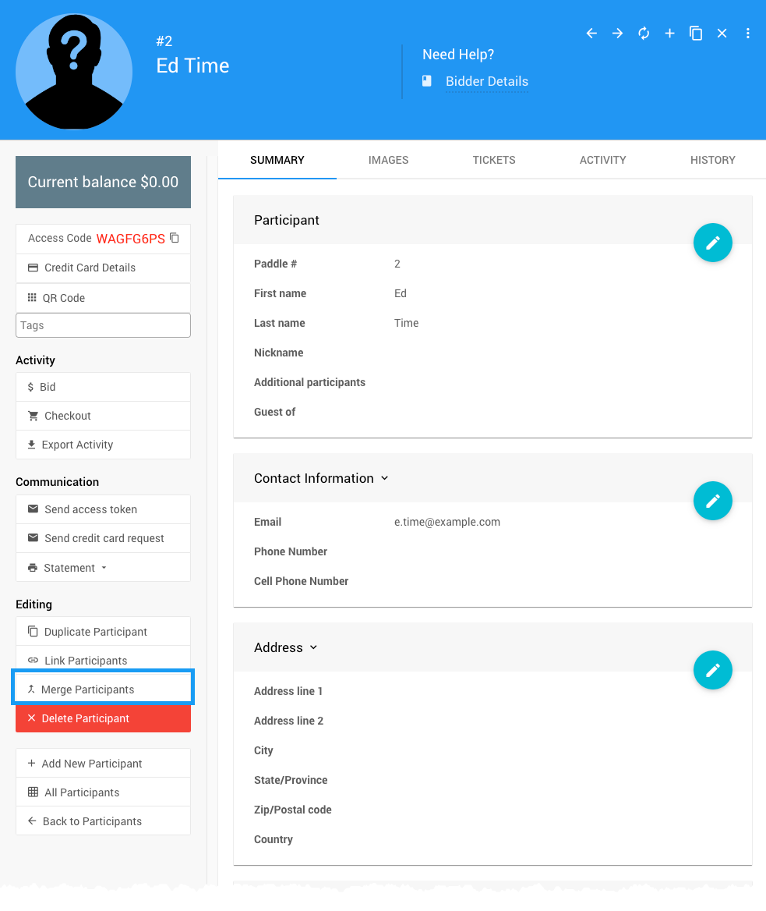Click the duplicate icon in header toolbar
Image resolution: width=766 pixels, height=911 pixels.
[696, 34]
